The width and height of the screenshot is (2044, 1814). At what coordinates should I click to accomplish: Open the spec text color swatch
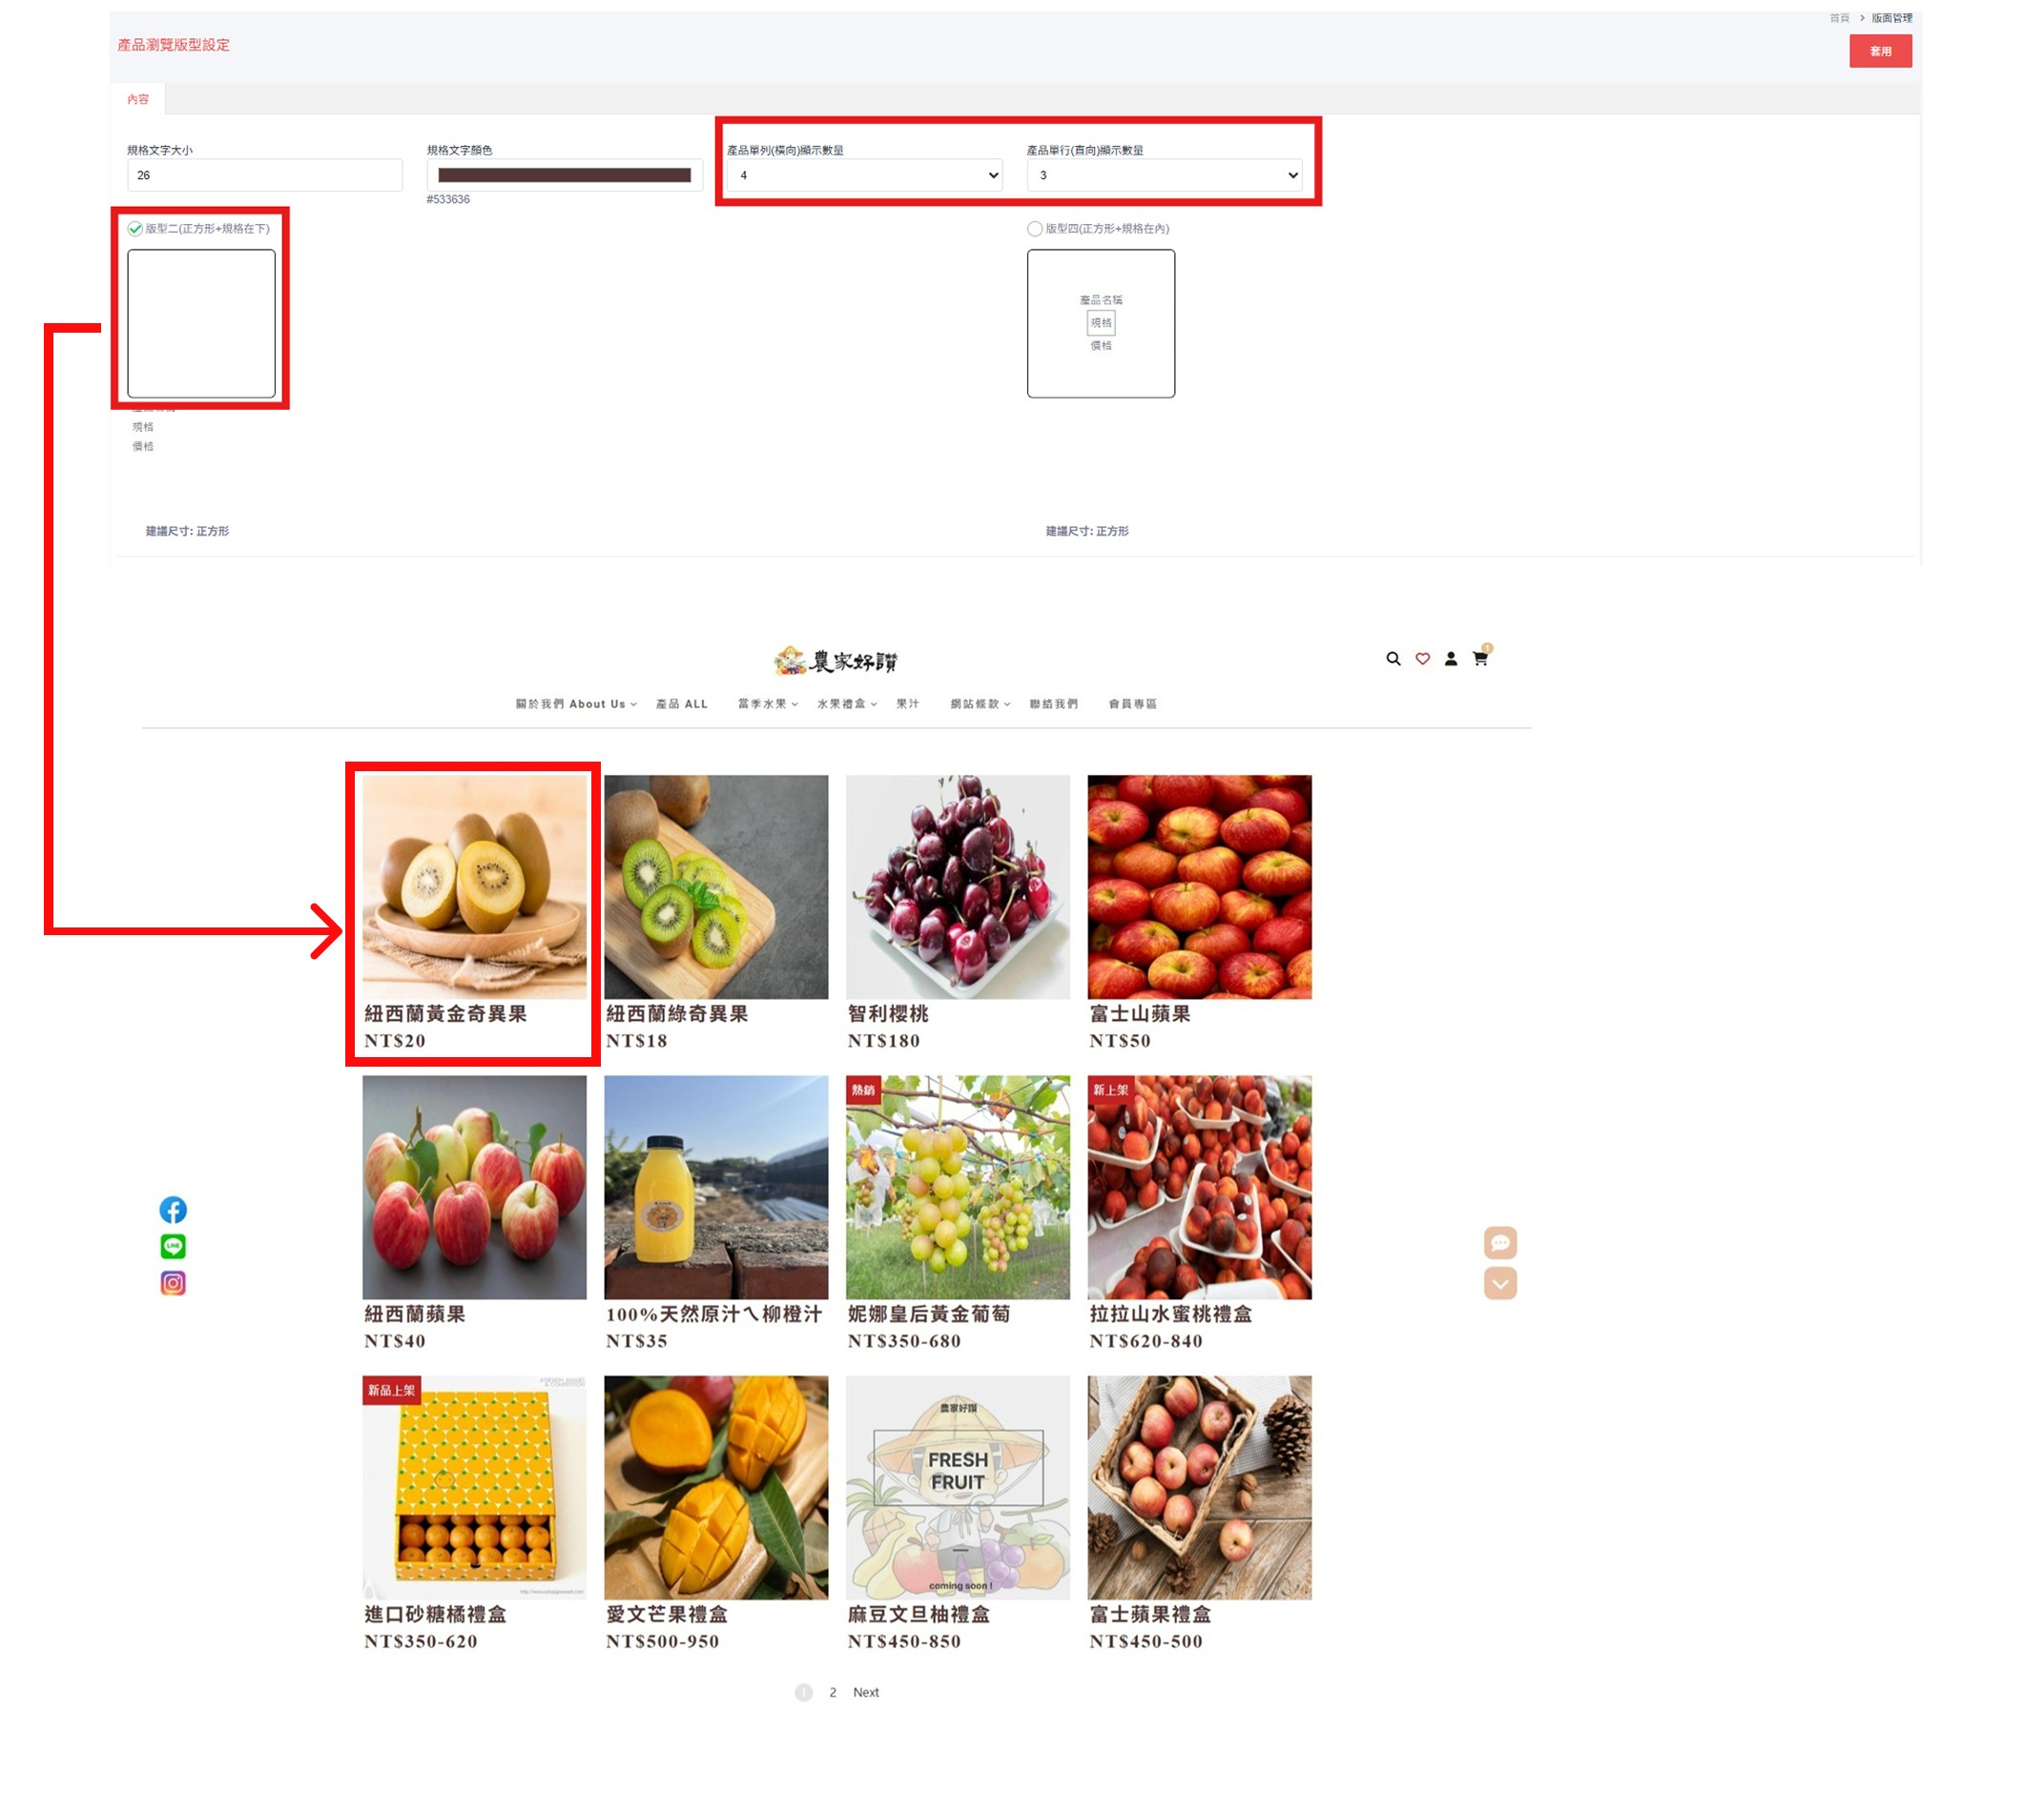tap(565, 174)
